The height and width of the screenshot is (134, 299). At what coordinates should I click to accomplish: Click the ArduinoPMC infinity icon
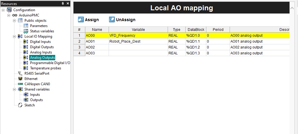click(15, 15)
